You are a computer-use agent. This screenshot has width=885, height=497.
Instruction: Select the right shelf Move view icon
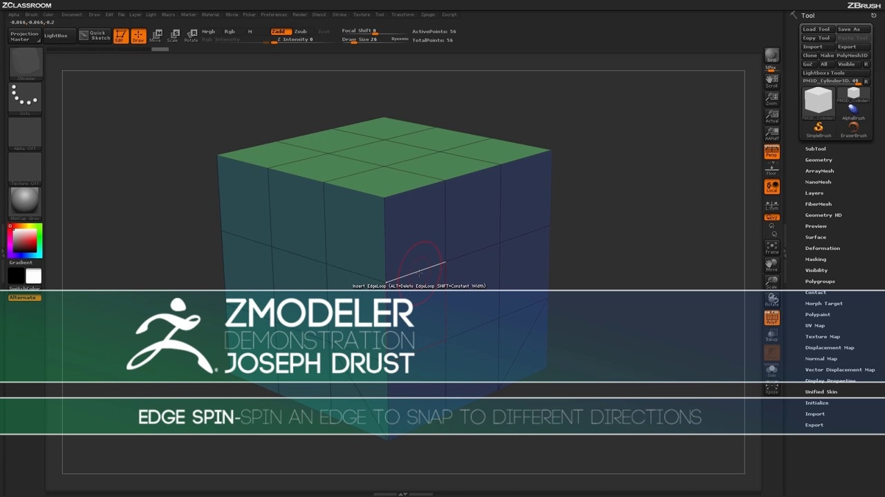coord(772,264)
